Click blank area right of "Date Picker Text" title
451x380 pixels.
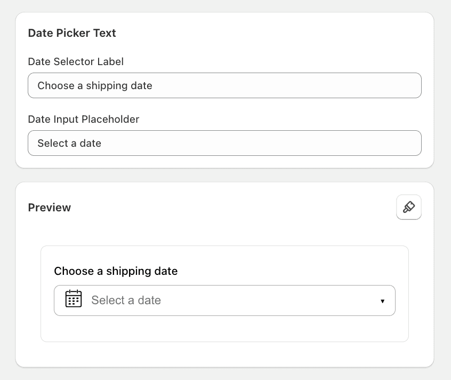coord(267,33)
